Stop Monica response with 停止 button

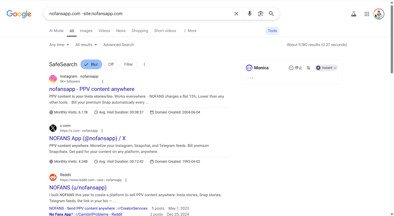pos(295,68)
